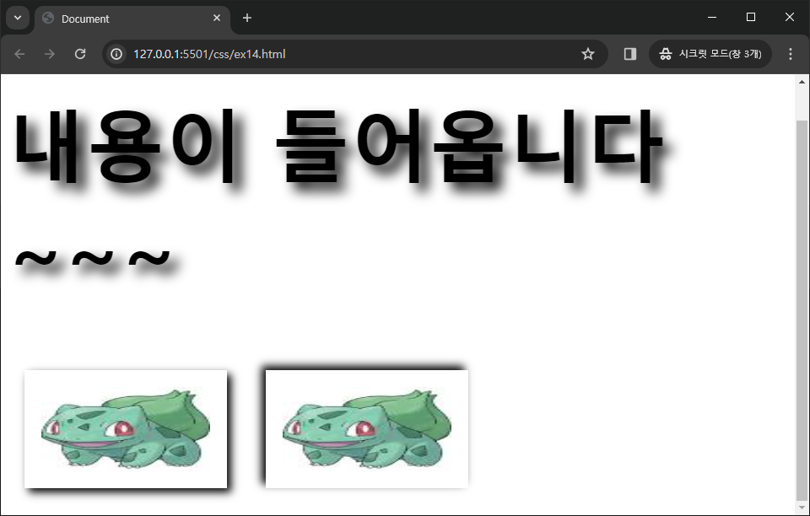Select the Document tab
810x516 pixels.
tap(132, 19)
